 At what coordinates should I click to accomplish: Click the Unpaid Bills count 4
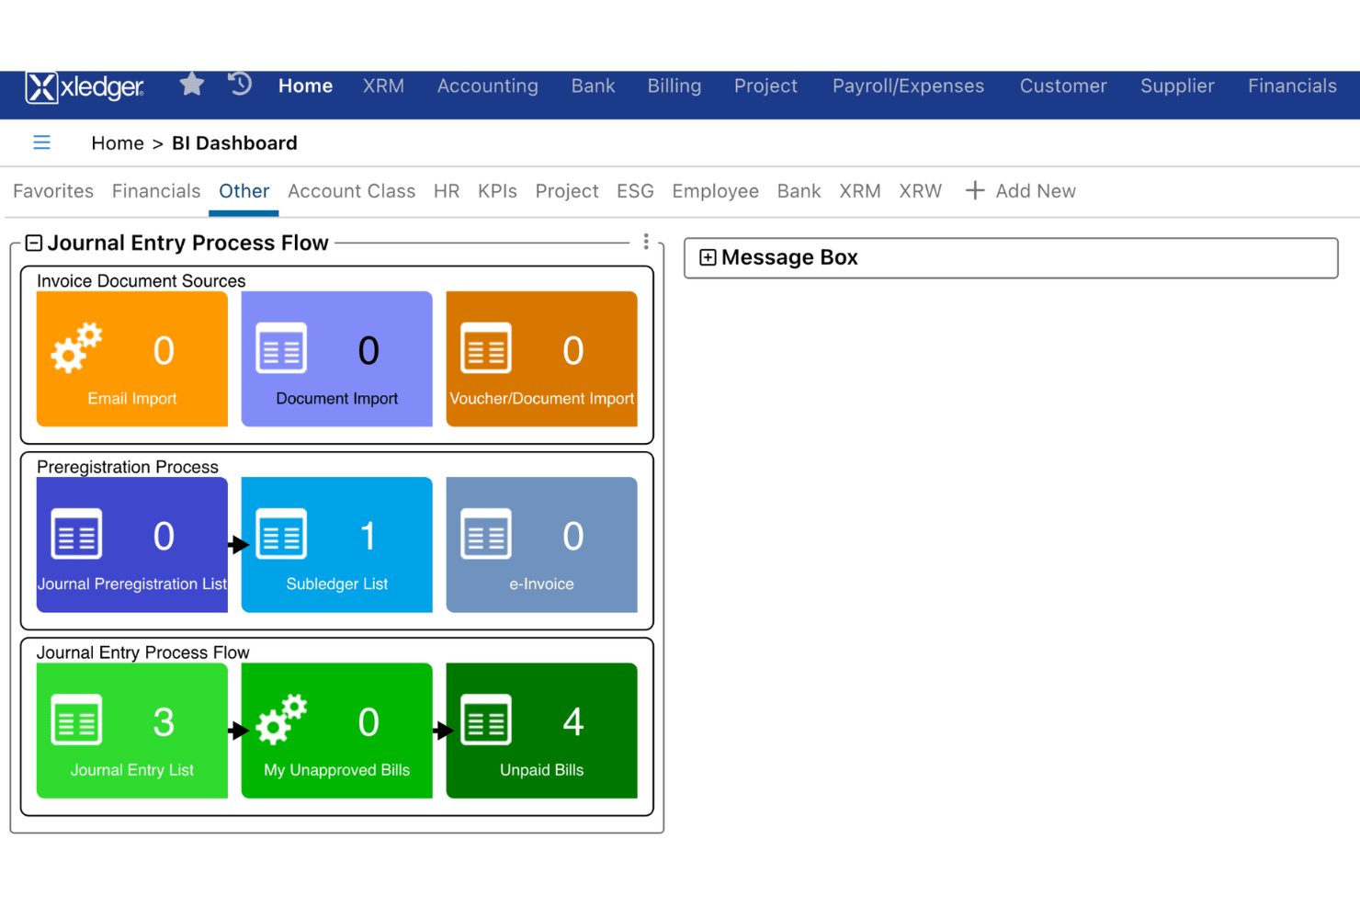click(x=572, y=721)
